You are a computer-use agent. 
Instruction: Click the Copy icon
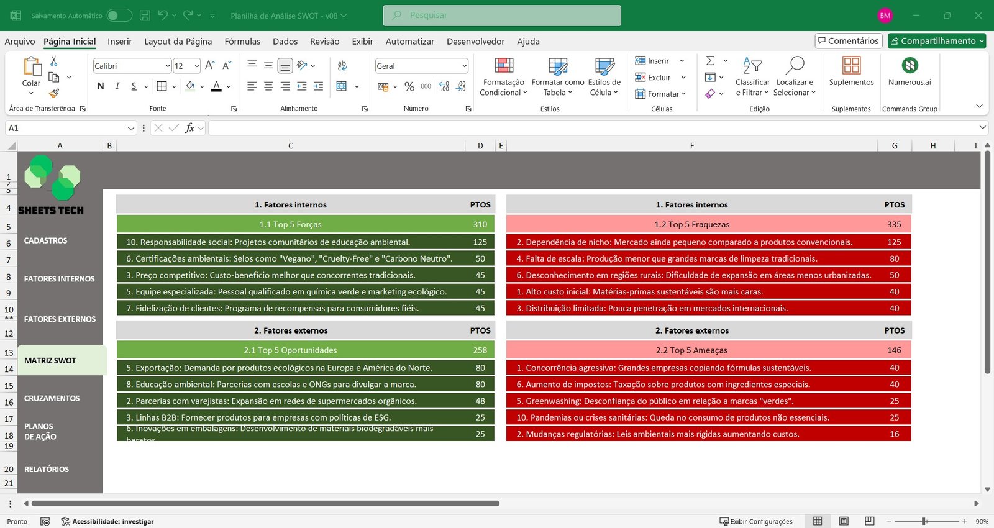pyautogui.click(x=54, y=77)
